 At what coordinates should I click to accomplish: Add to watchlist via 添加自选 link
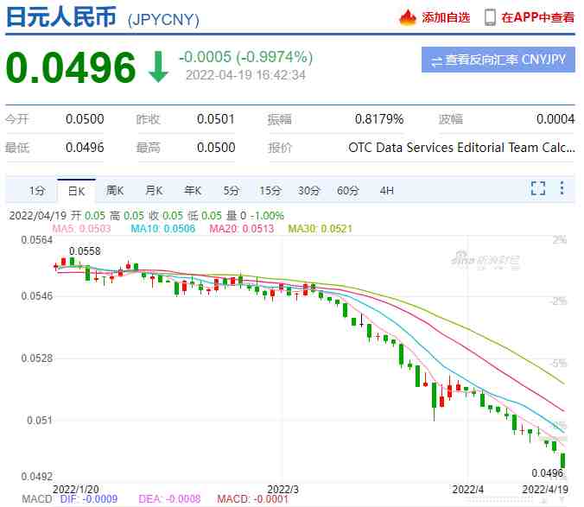[x=446, y=17]
